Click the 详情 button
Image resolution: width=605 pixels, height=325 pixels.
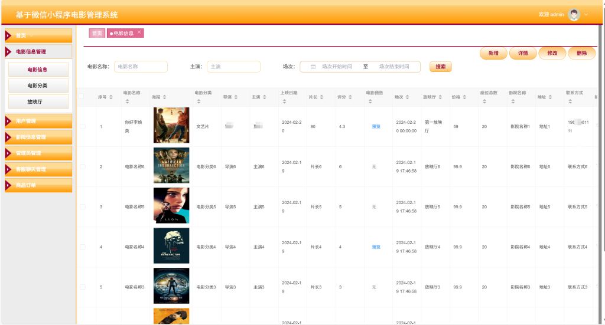coord(523,53)
